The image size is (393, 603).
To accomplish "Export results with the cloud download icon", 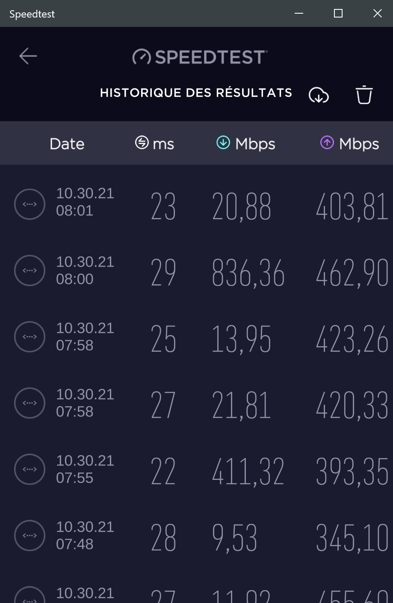I will point(319,95).
